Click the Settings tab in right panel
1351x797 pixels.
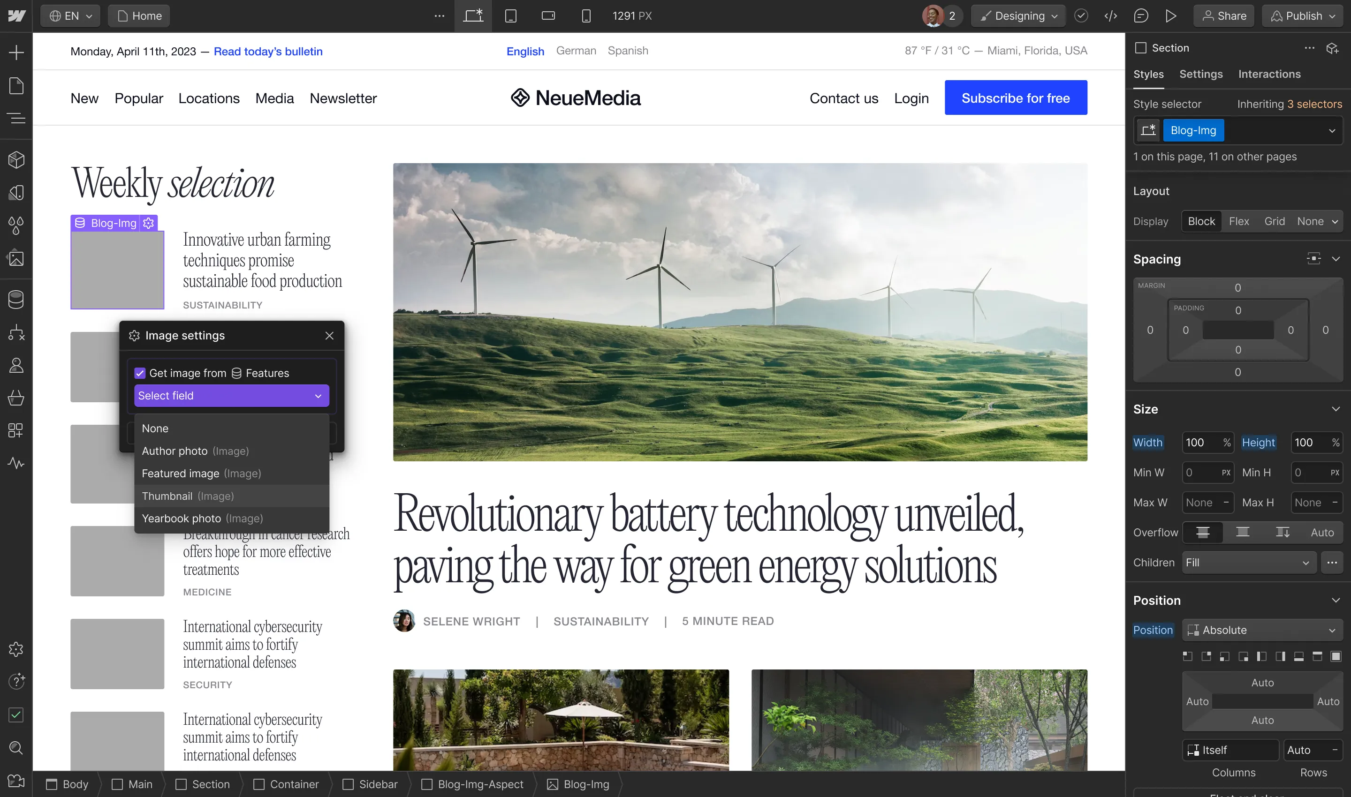[1201, 73]
